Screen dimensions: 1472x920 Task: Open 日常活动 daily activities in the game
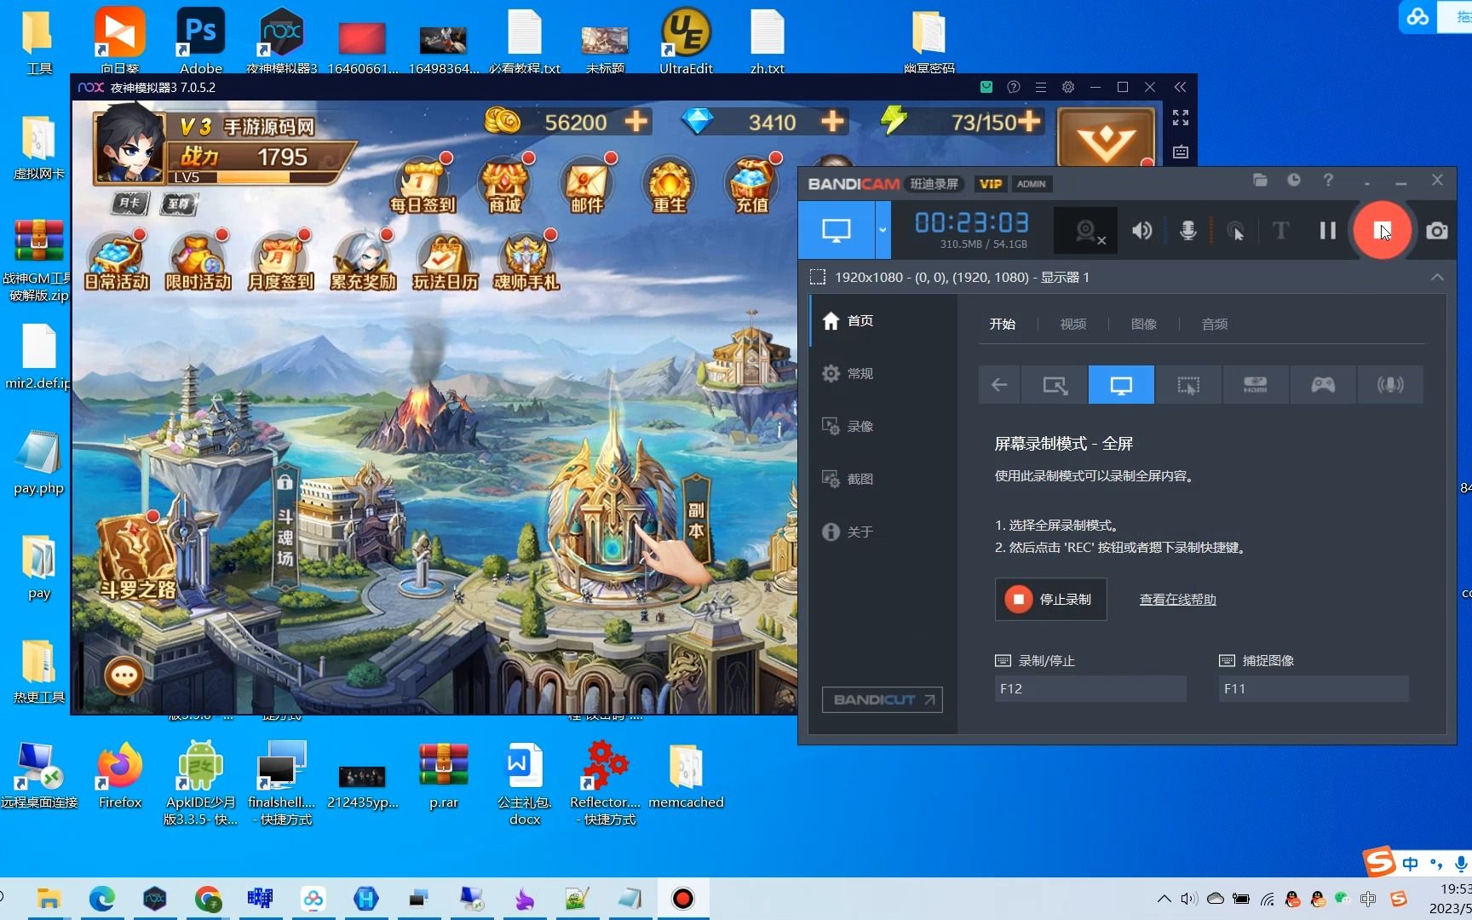point(117,261)
